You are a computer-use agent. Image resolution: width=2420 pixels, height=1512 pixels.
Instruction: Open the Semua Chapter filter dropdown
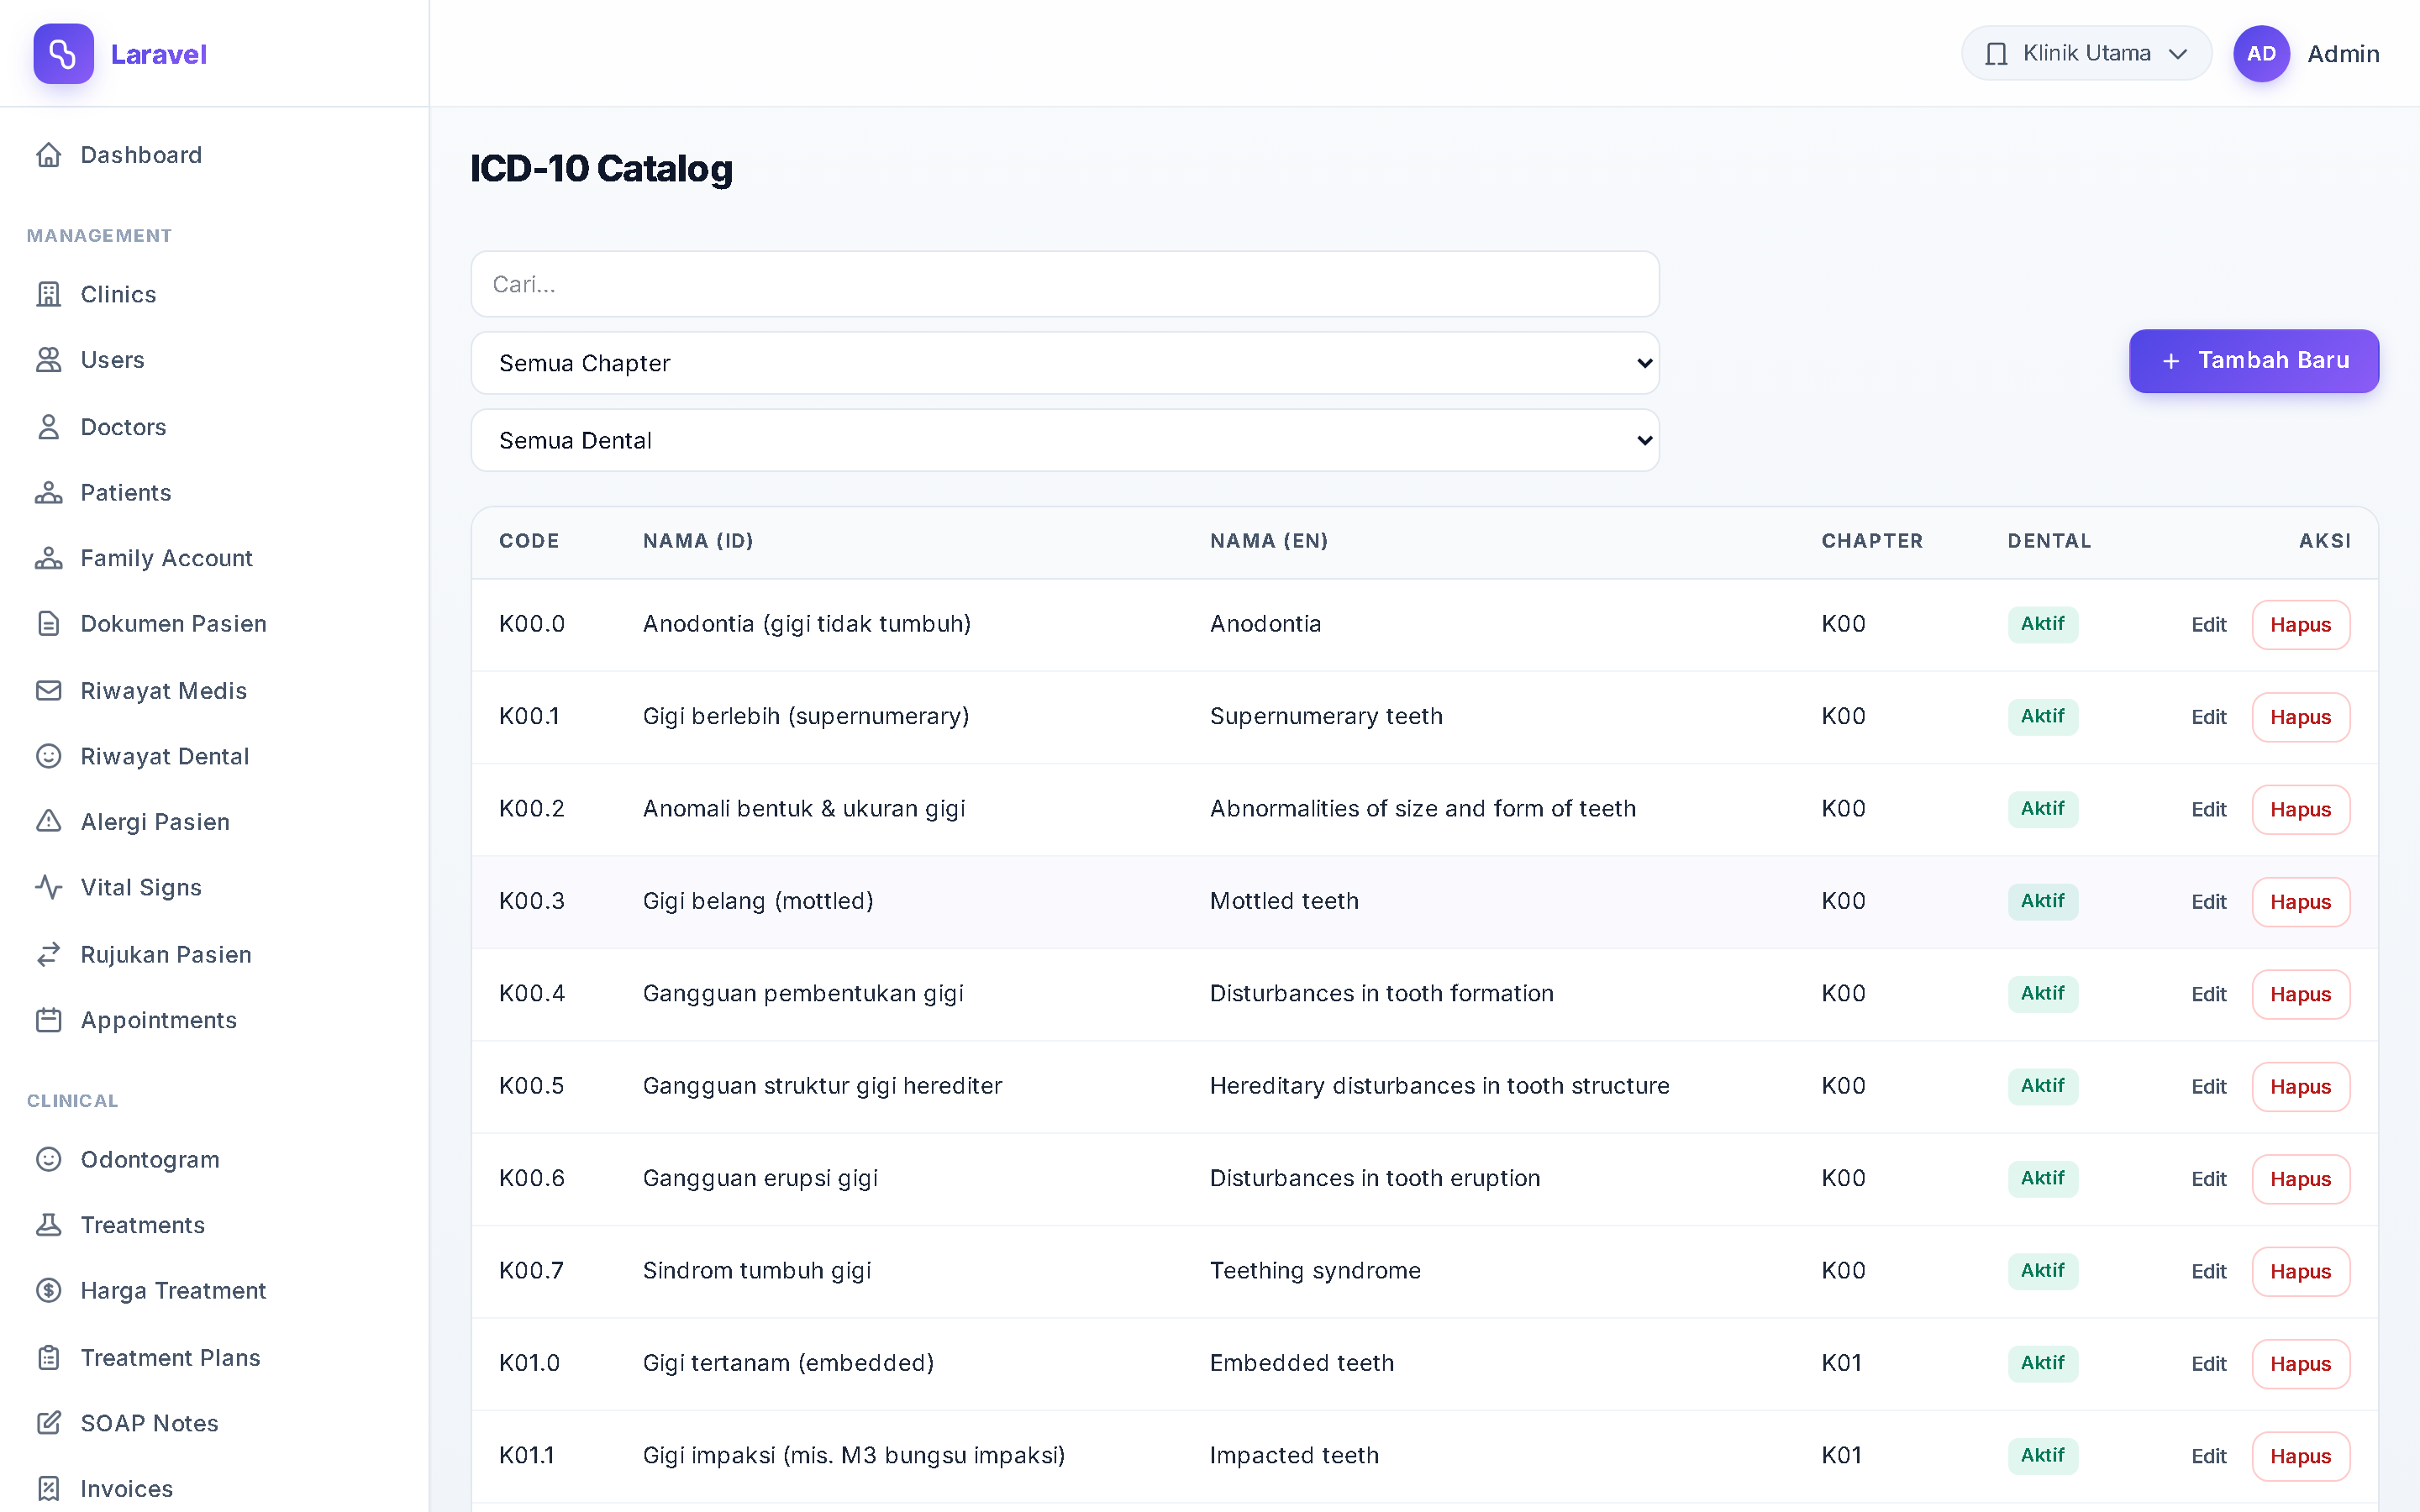[1065, 363]
